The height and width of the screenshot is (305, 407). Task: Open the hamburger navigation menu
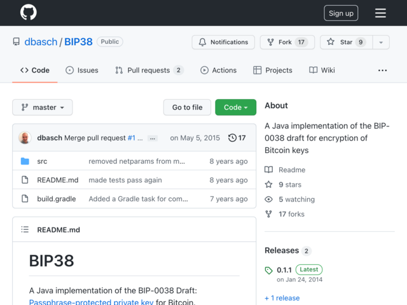380,13
